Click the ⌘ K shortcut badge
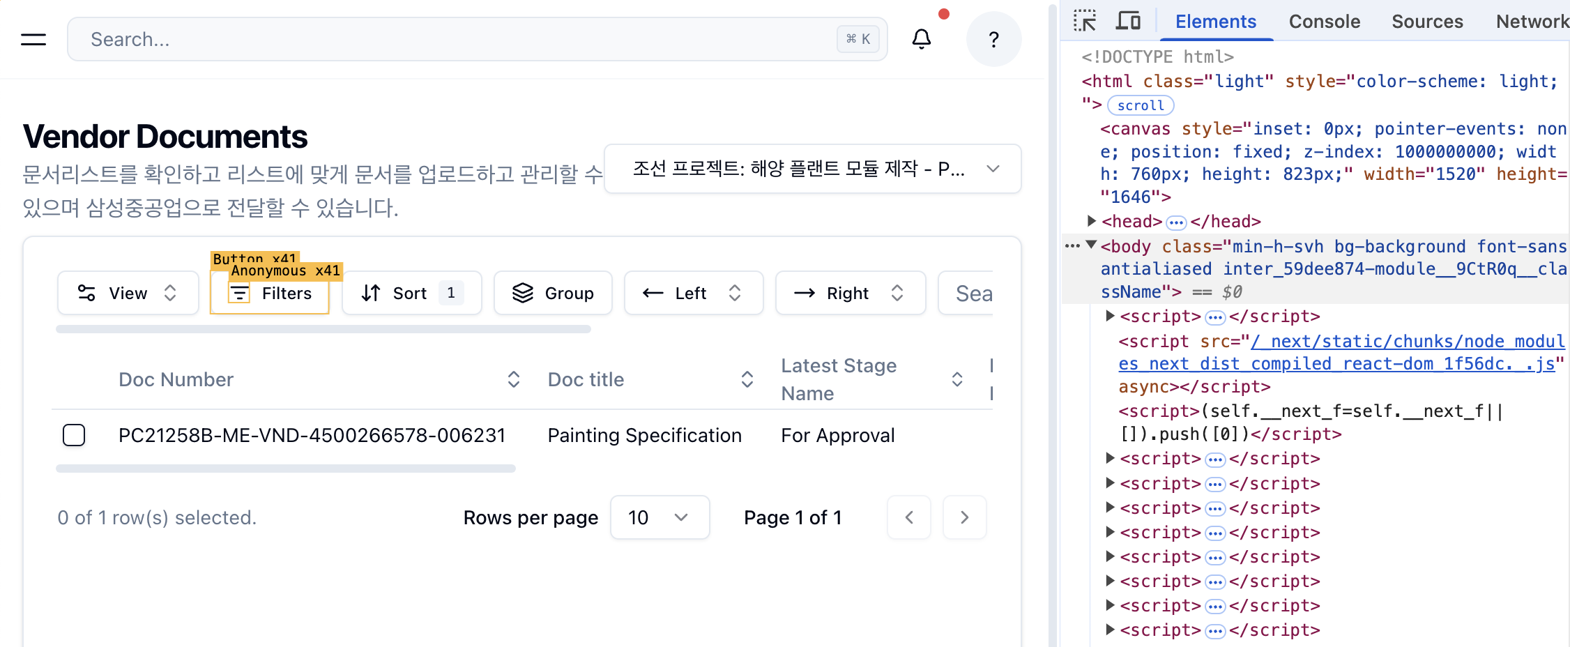Image resolution: width=1570 pixels, height=647 pixels. 858,39
